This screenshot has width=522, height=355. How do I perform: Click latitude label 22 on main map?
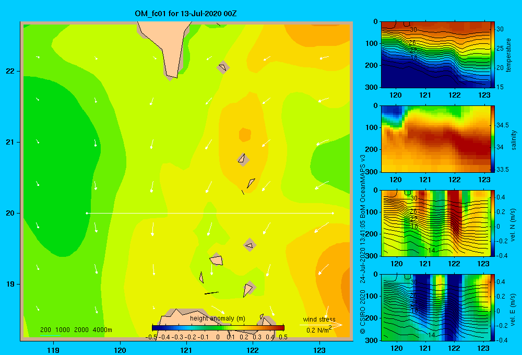point(10,71)
